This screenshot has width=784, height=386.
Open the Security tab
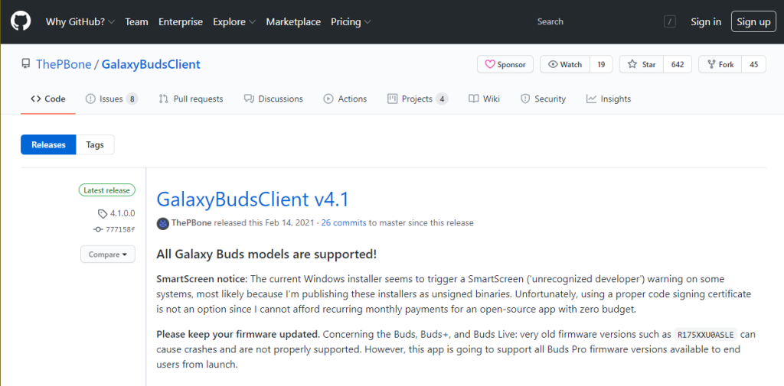tap(543, 99)
